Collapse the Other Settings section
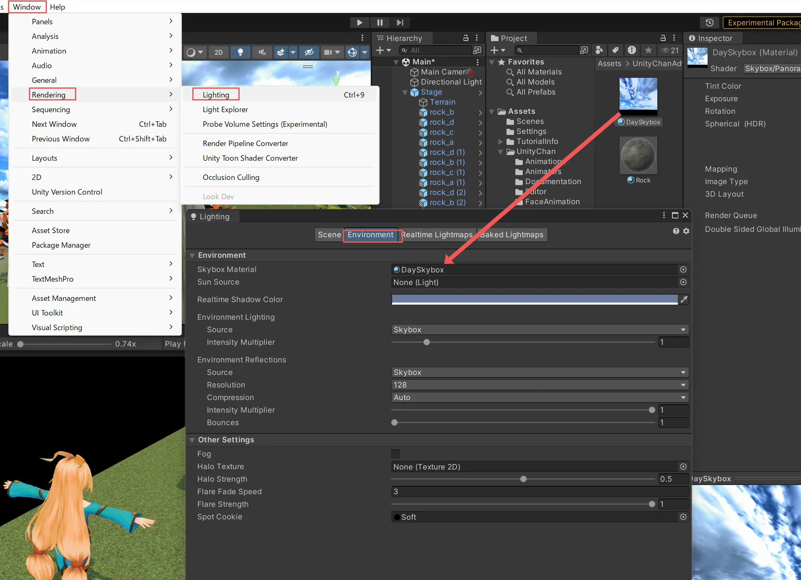 click(192, 440)
